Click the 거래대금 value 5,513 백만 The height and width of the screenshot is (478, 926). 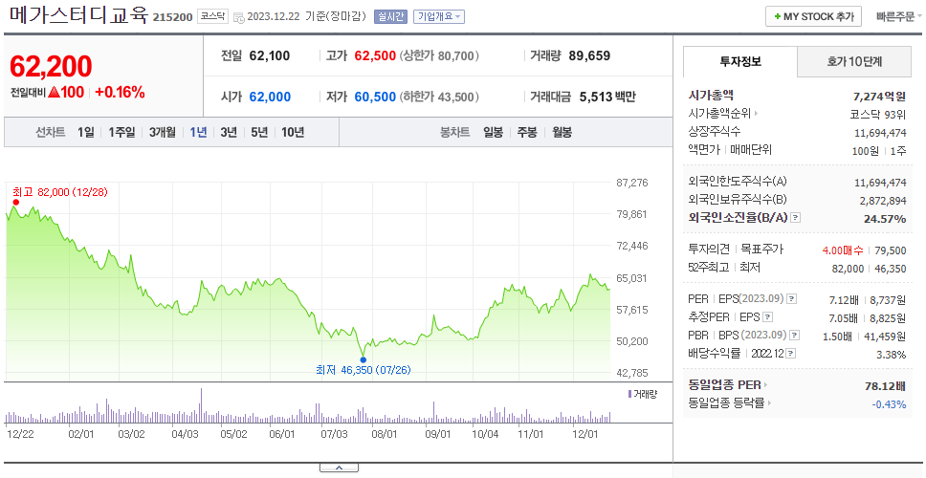coord(607,97)
